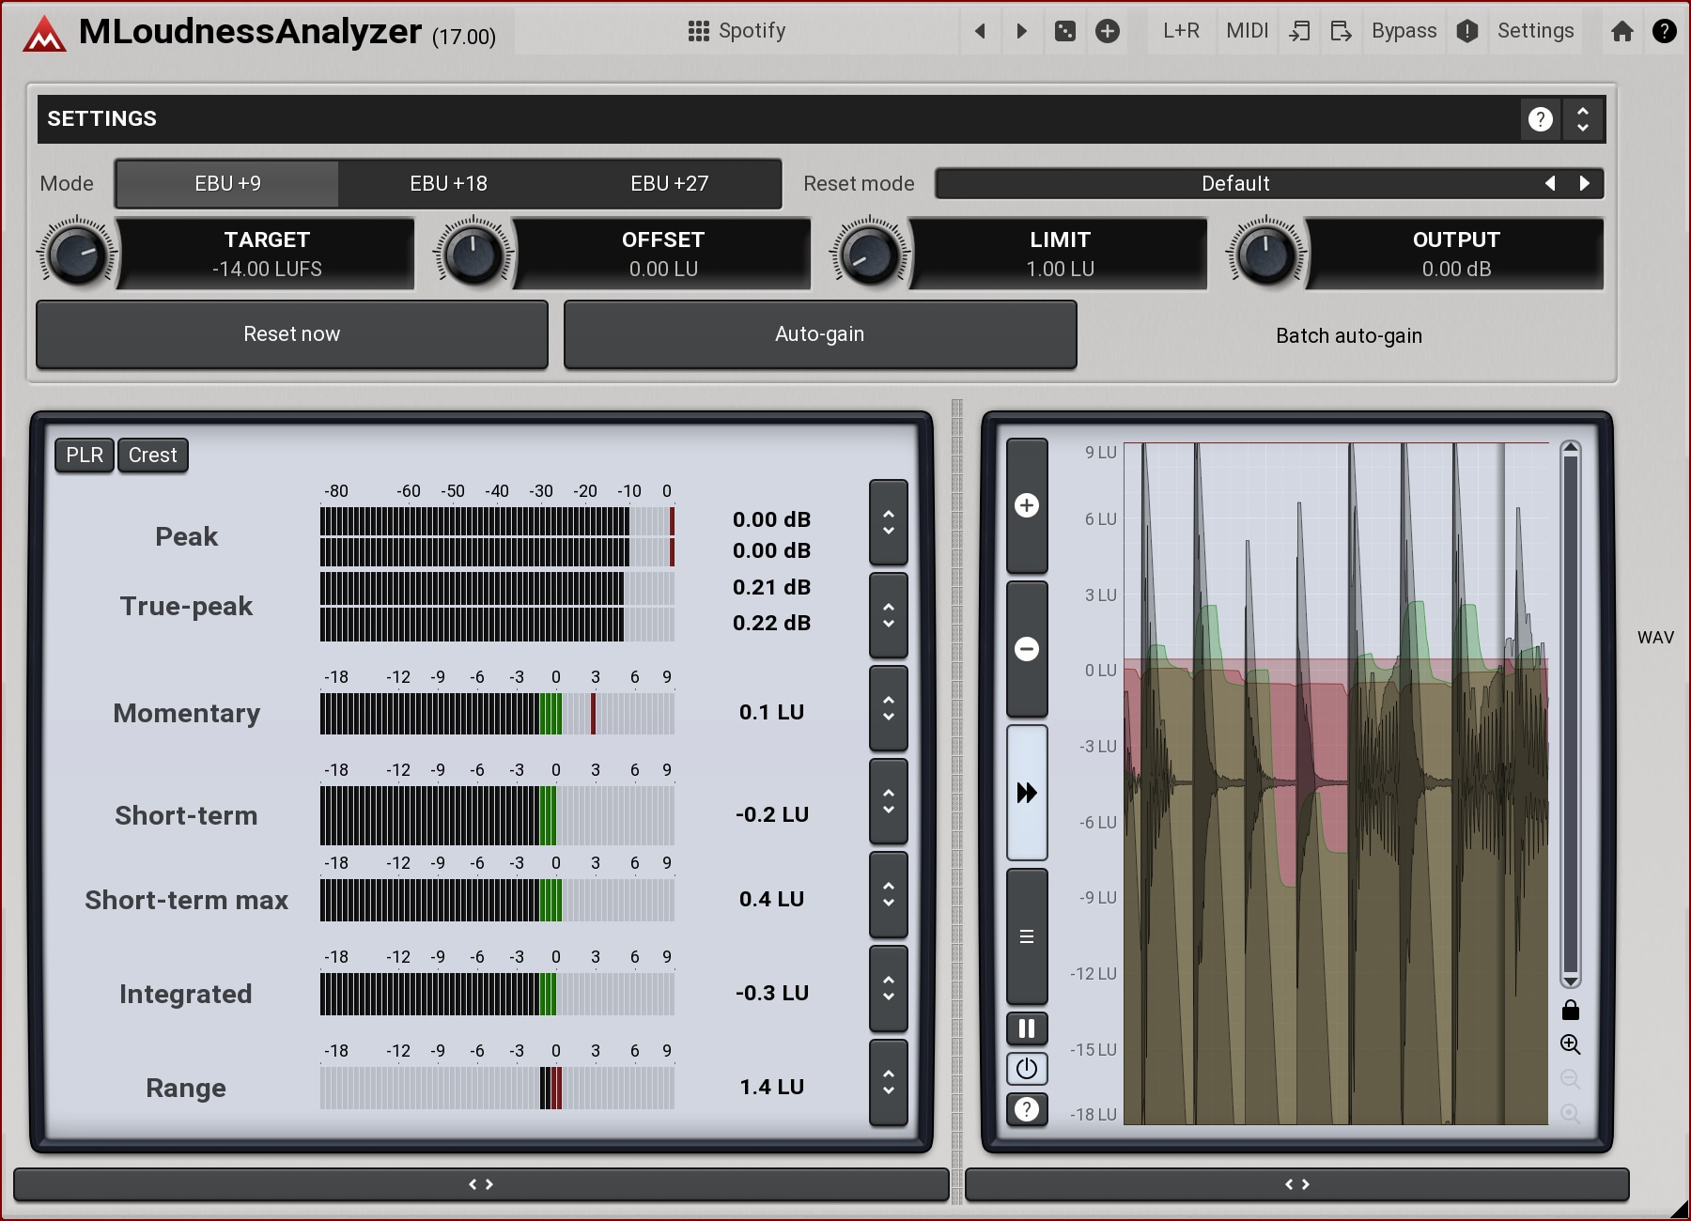Open the graph menu hamburger icon
1691x1221 pixels.
pos(1027,936)
